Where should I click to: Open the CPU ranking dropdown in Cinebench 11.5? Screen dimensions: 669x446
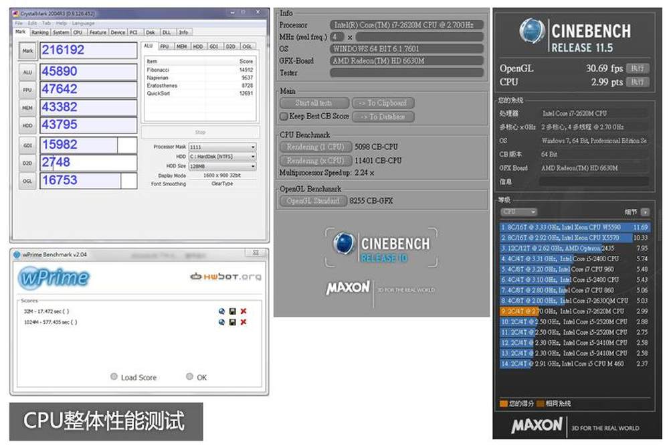[519, 212]
